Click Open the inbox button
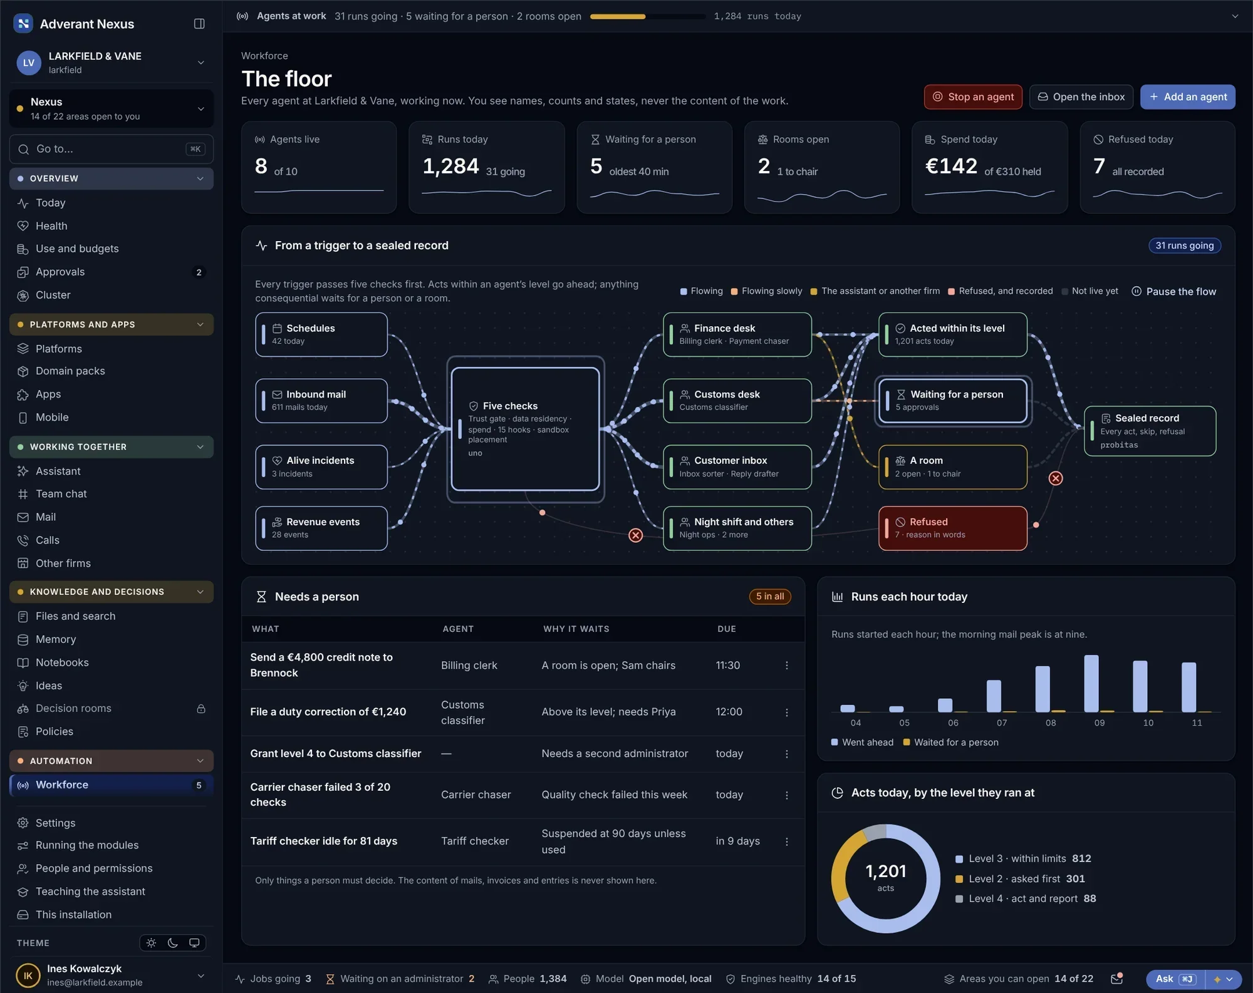Image resolution: width=1253 pixels, height=993 pixels. [1081, 97]
